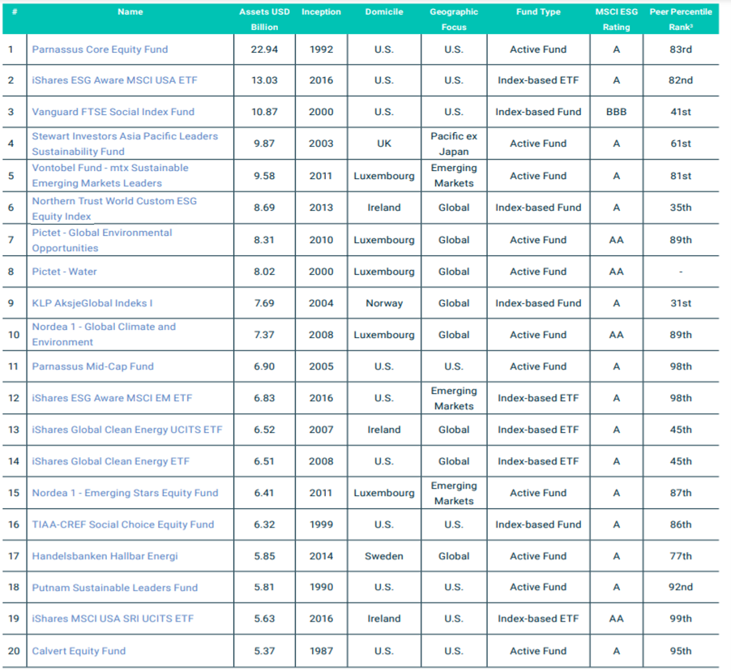This screenshot has height=672, width=731.
Task: Open iShares ESG Aware MSCI USA ETF link
Action: pos(115,80)
